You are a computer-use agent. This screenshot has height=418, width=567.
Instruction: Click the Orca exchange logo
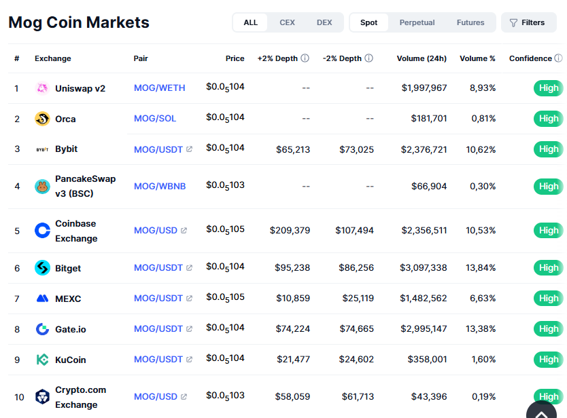click(42, 119)
